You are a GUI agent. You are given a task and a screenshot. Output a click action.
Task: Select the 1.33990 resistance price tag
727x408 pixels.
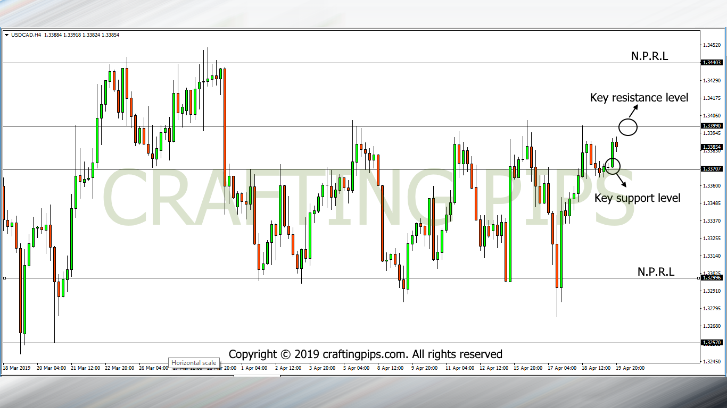click(712, 126)
